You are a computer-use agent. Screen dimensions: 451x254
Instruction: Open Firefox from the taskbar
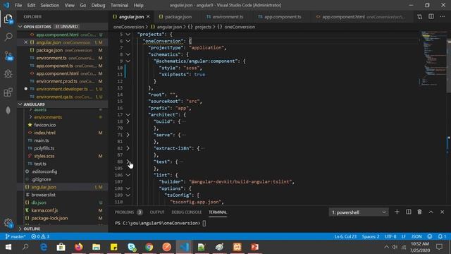point(78,247)
